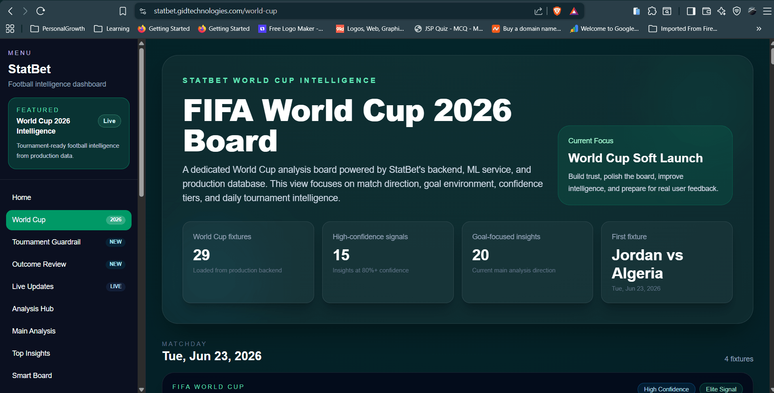Open the extension icon left of the puzzle icon
Screen dimensions: 774x393
tap(636, 11)
